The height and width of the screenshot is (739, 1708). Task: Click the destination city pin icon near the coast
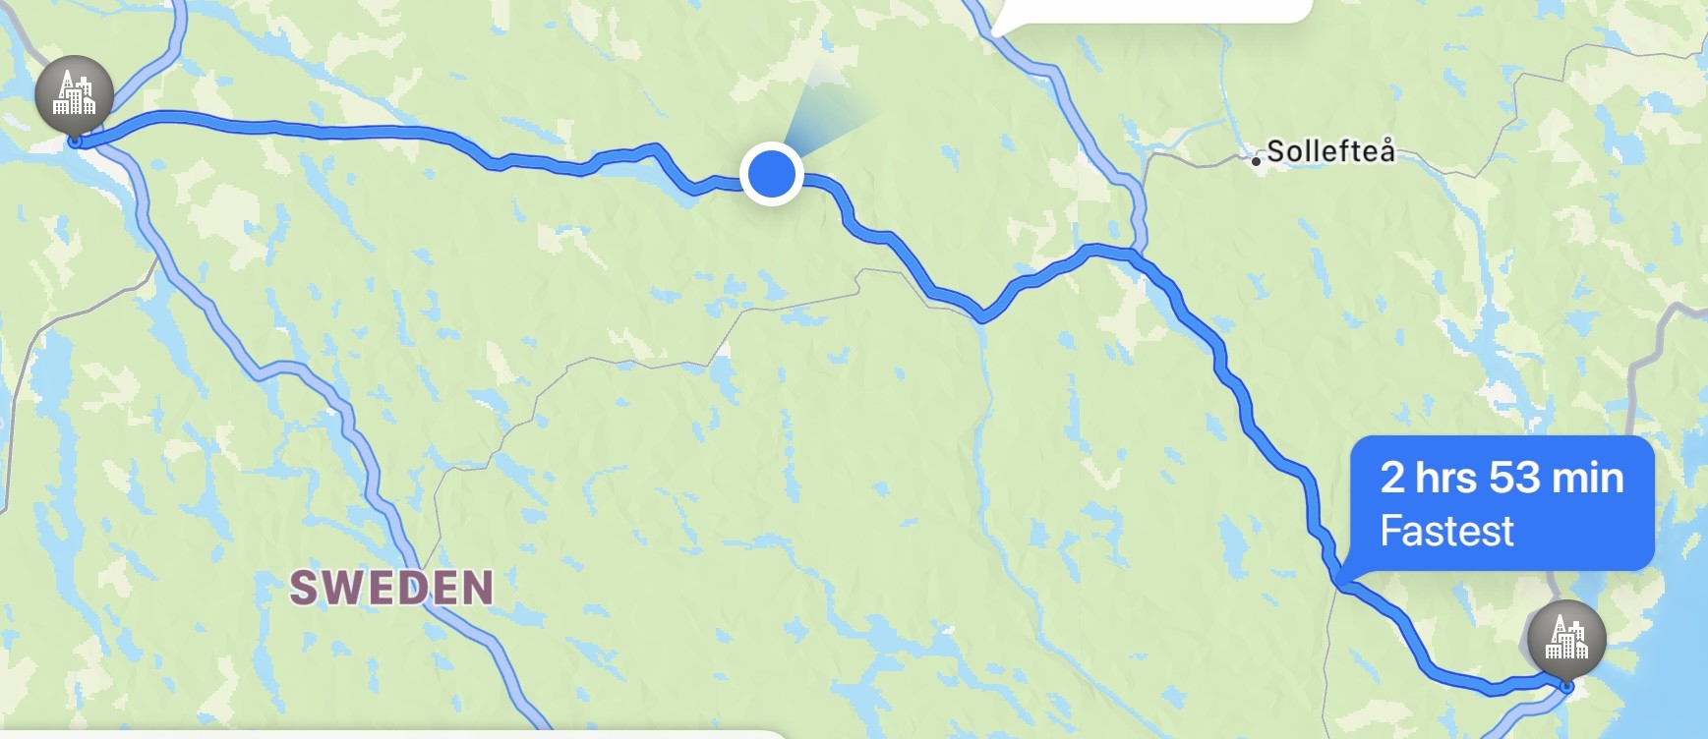click(1566, 638)
